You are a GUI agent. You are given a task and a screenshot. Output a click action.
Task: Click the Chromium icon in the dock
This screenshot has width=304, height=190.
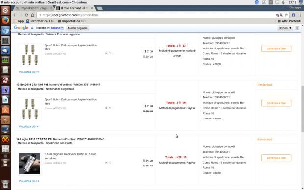[x=5, y=30]
